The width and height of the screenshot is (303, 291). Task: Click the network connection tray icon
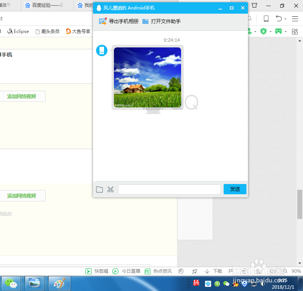(254, 284)
